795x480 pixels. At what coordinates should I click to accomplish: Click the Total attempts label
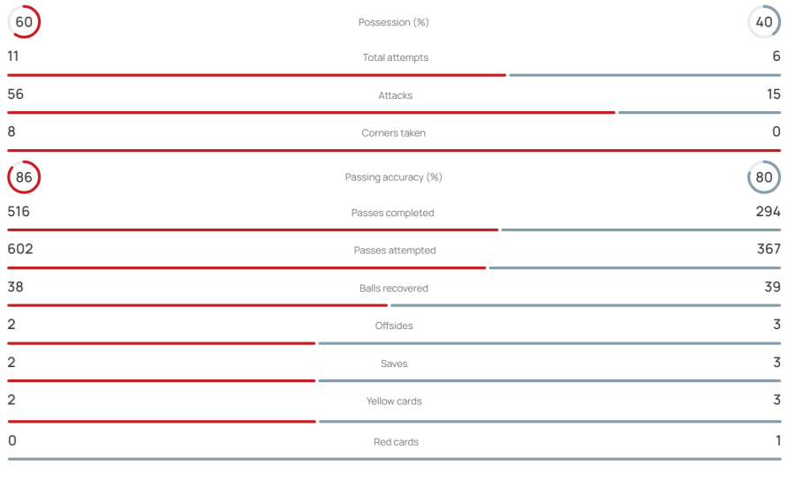click(x=396, y=57)
